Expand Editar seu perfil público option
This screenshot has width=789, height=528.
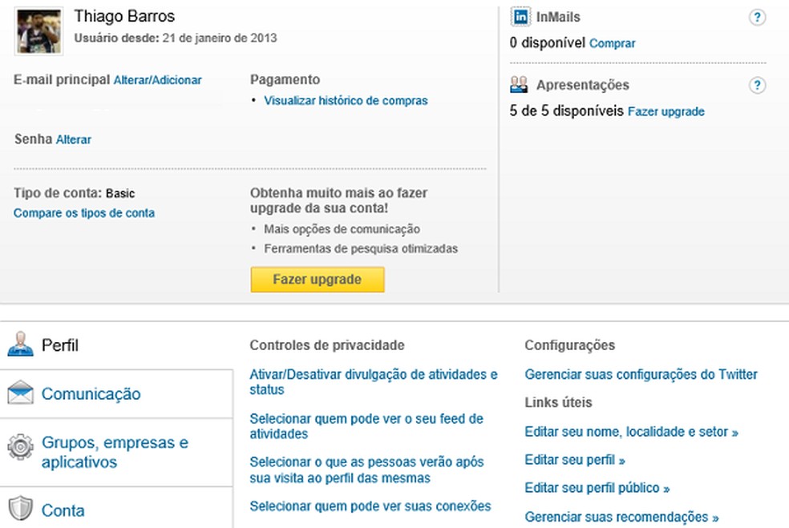[x=597, y=488]
